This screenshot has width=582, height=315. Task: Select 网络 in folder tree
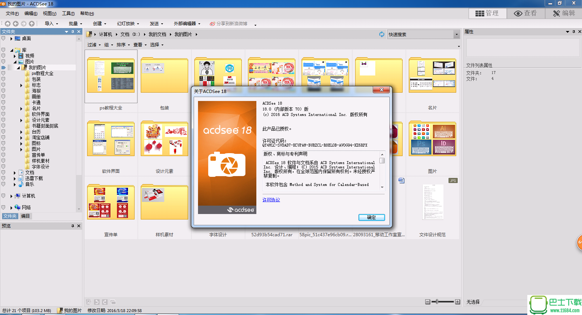click(x=26, y=207)
